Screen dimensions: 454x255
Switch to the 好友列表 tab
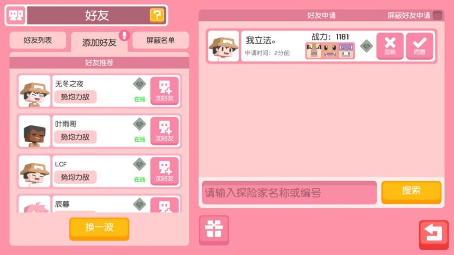[38, 40]
